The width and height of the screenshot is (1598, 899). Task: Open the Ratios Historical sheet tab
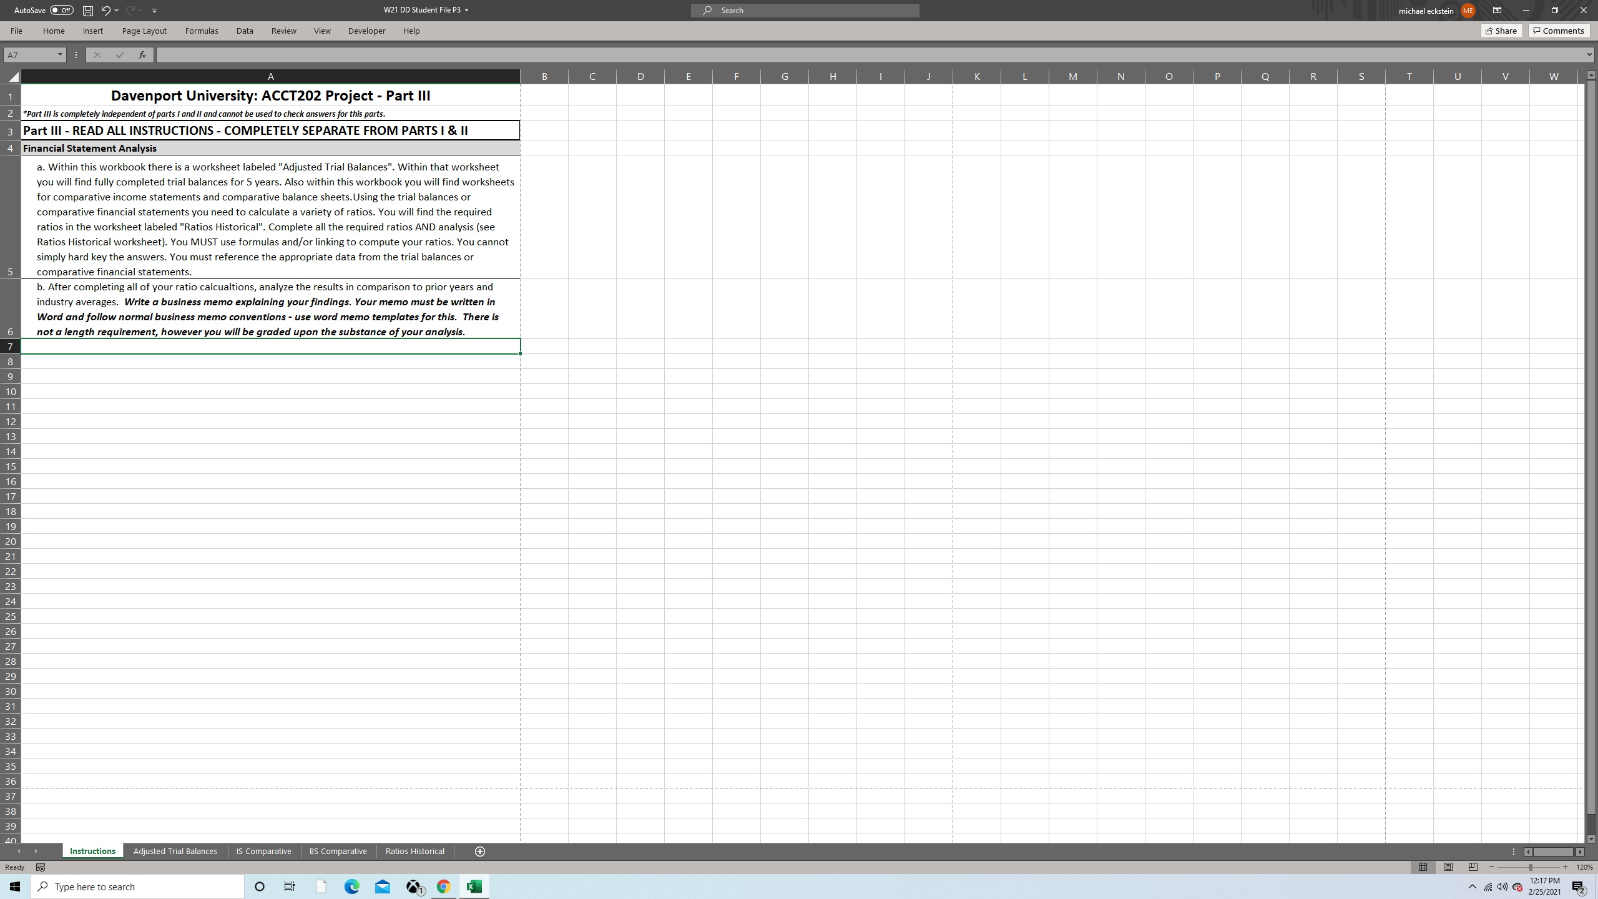click(414, 851)
